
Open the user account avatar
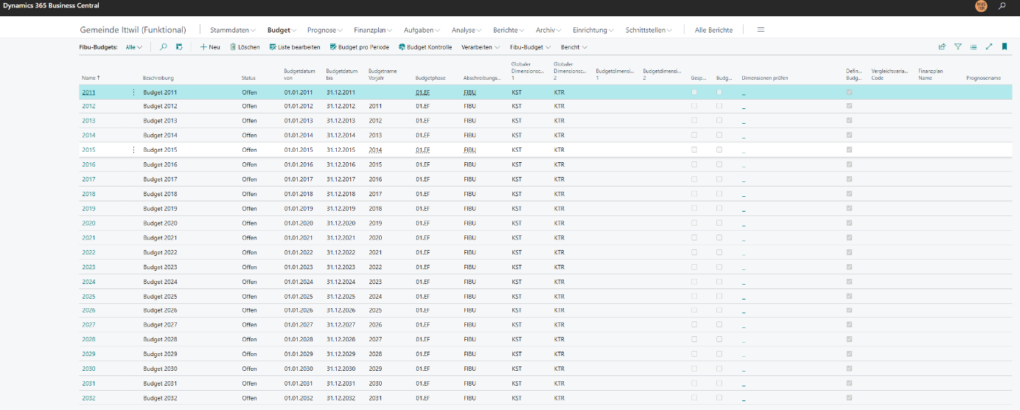click(981, 6)
